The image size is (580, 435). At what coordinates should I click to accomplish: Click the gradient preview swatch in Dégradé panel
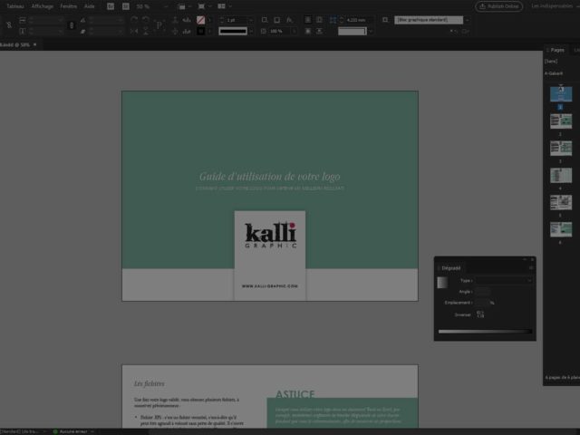tap(442, 283)
